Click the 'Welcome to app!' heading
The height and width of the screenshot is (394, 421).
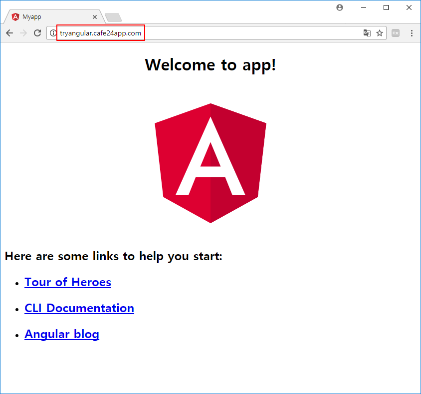210,65
